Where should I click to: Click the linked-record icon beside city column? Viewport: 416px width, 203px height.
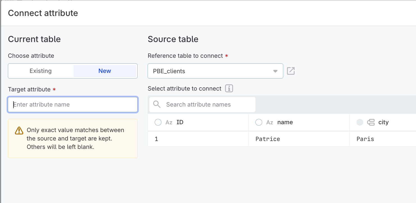click(371, 122)
